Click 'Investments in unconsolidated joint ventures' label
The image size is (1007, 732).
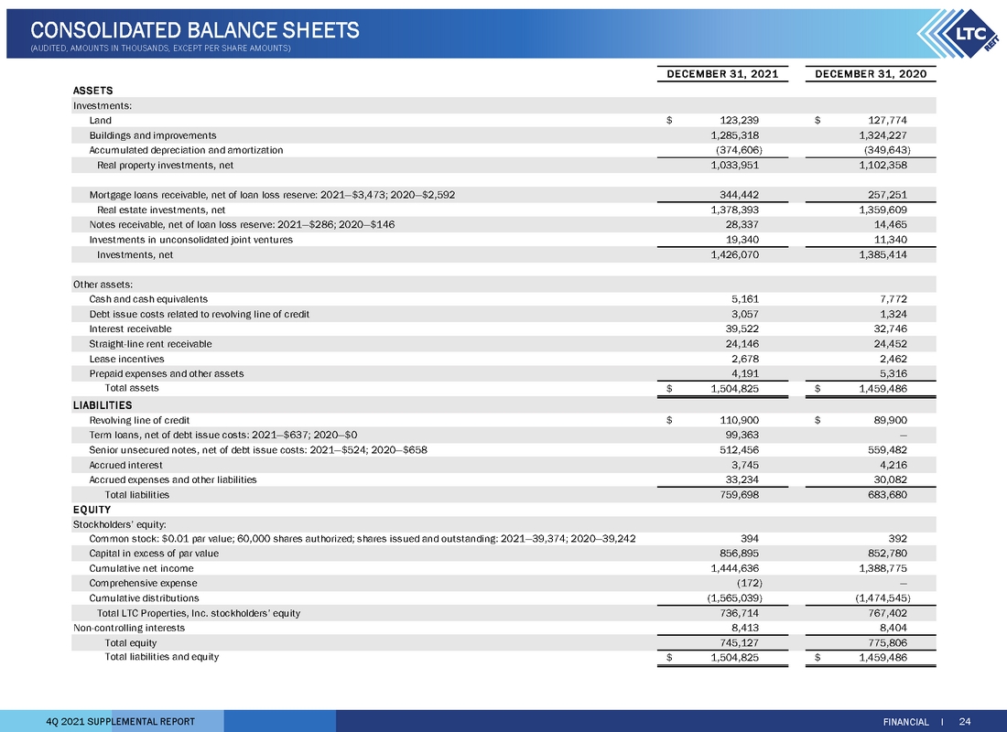click(x=190, y=240)
